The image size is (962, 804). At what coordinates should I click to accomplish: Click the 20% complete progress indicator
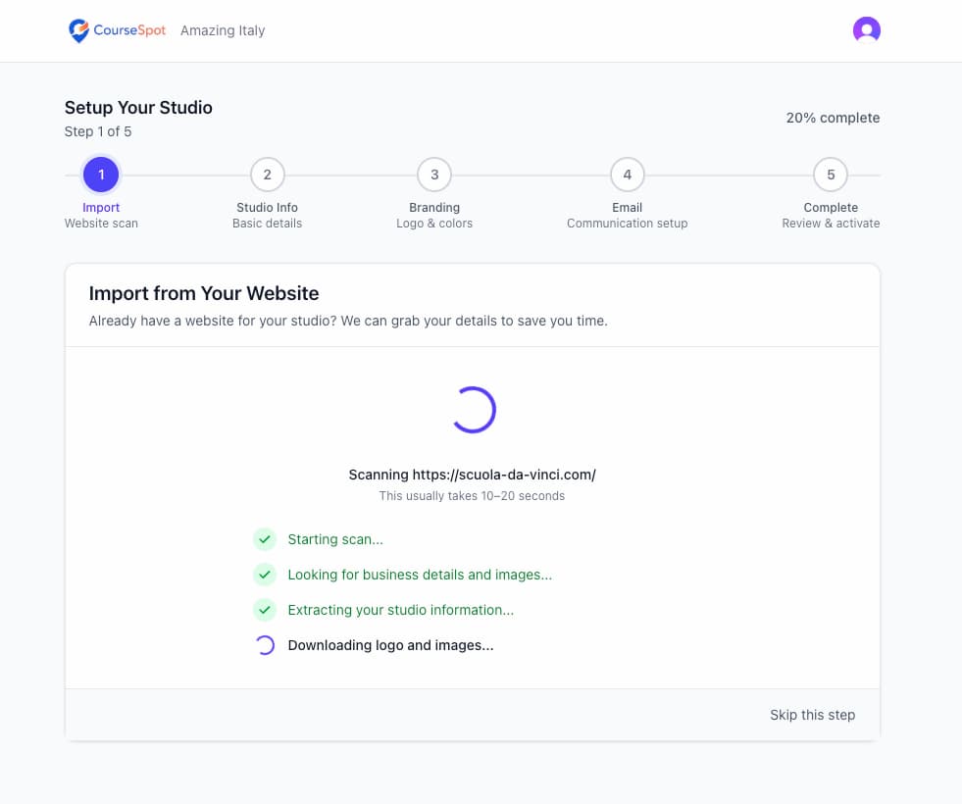pos(833,117)
